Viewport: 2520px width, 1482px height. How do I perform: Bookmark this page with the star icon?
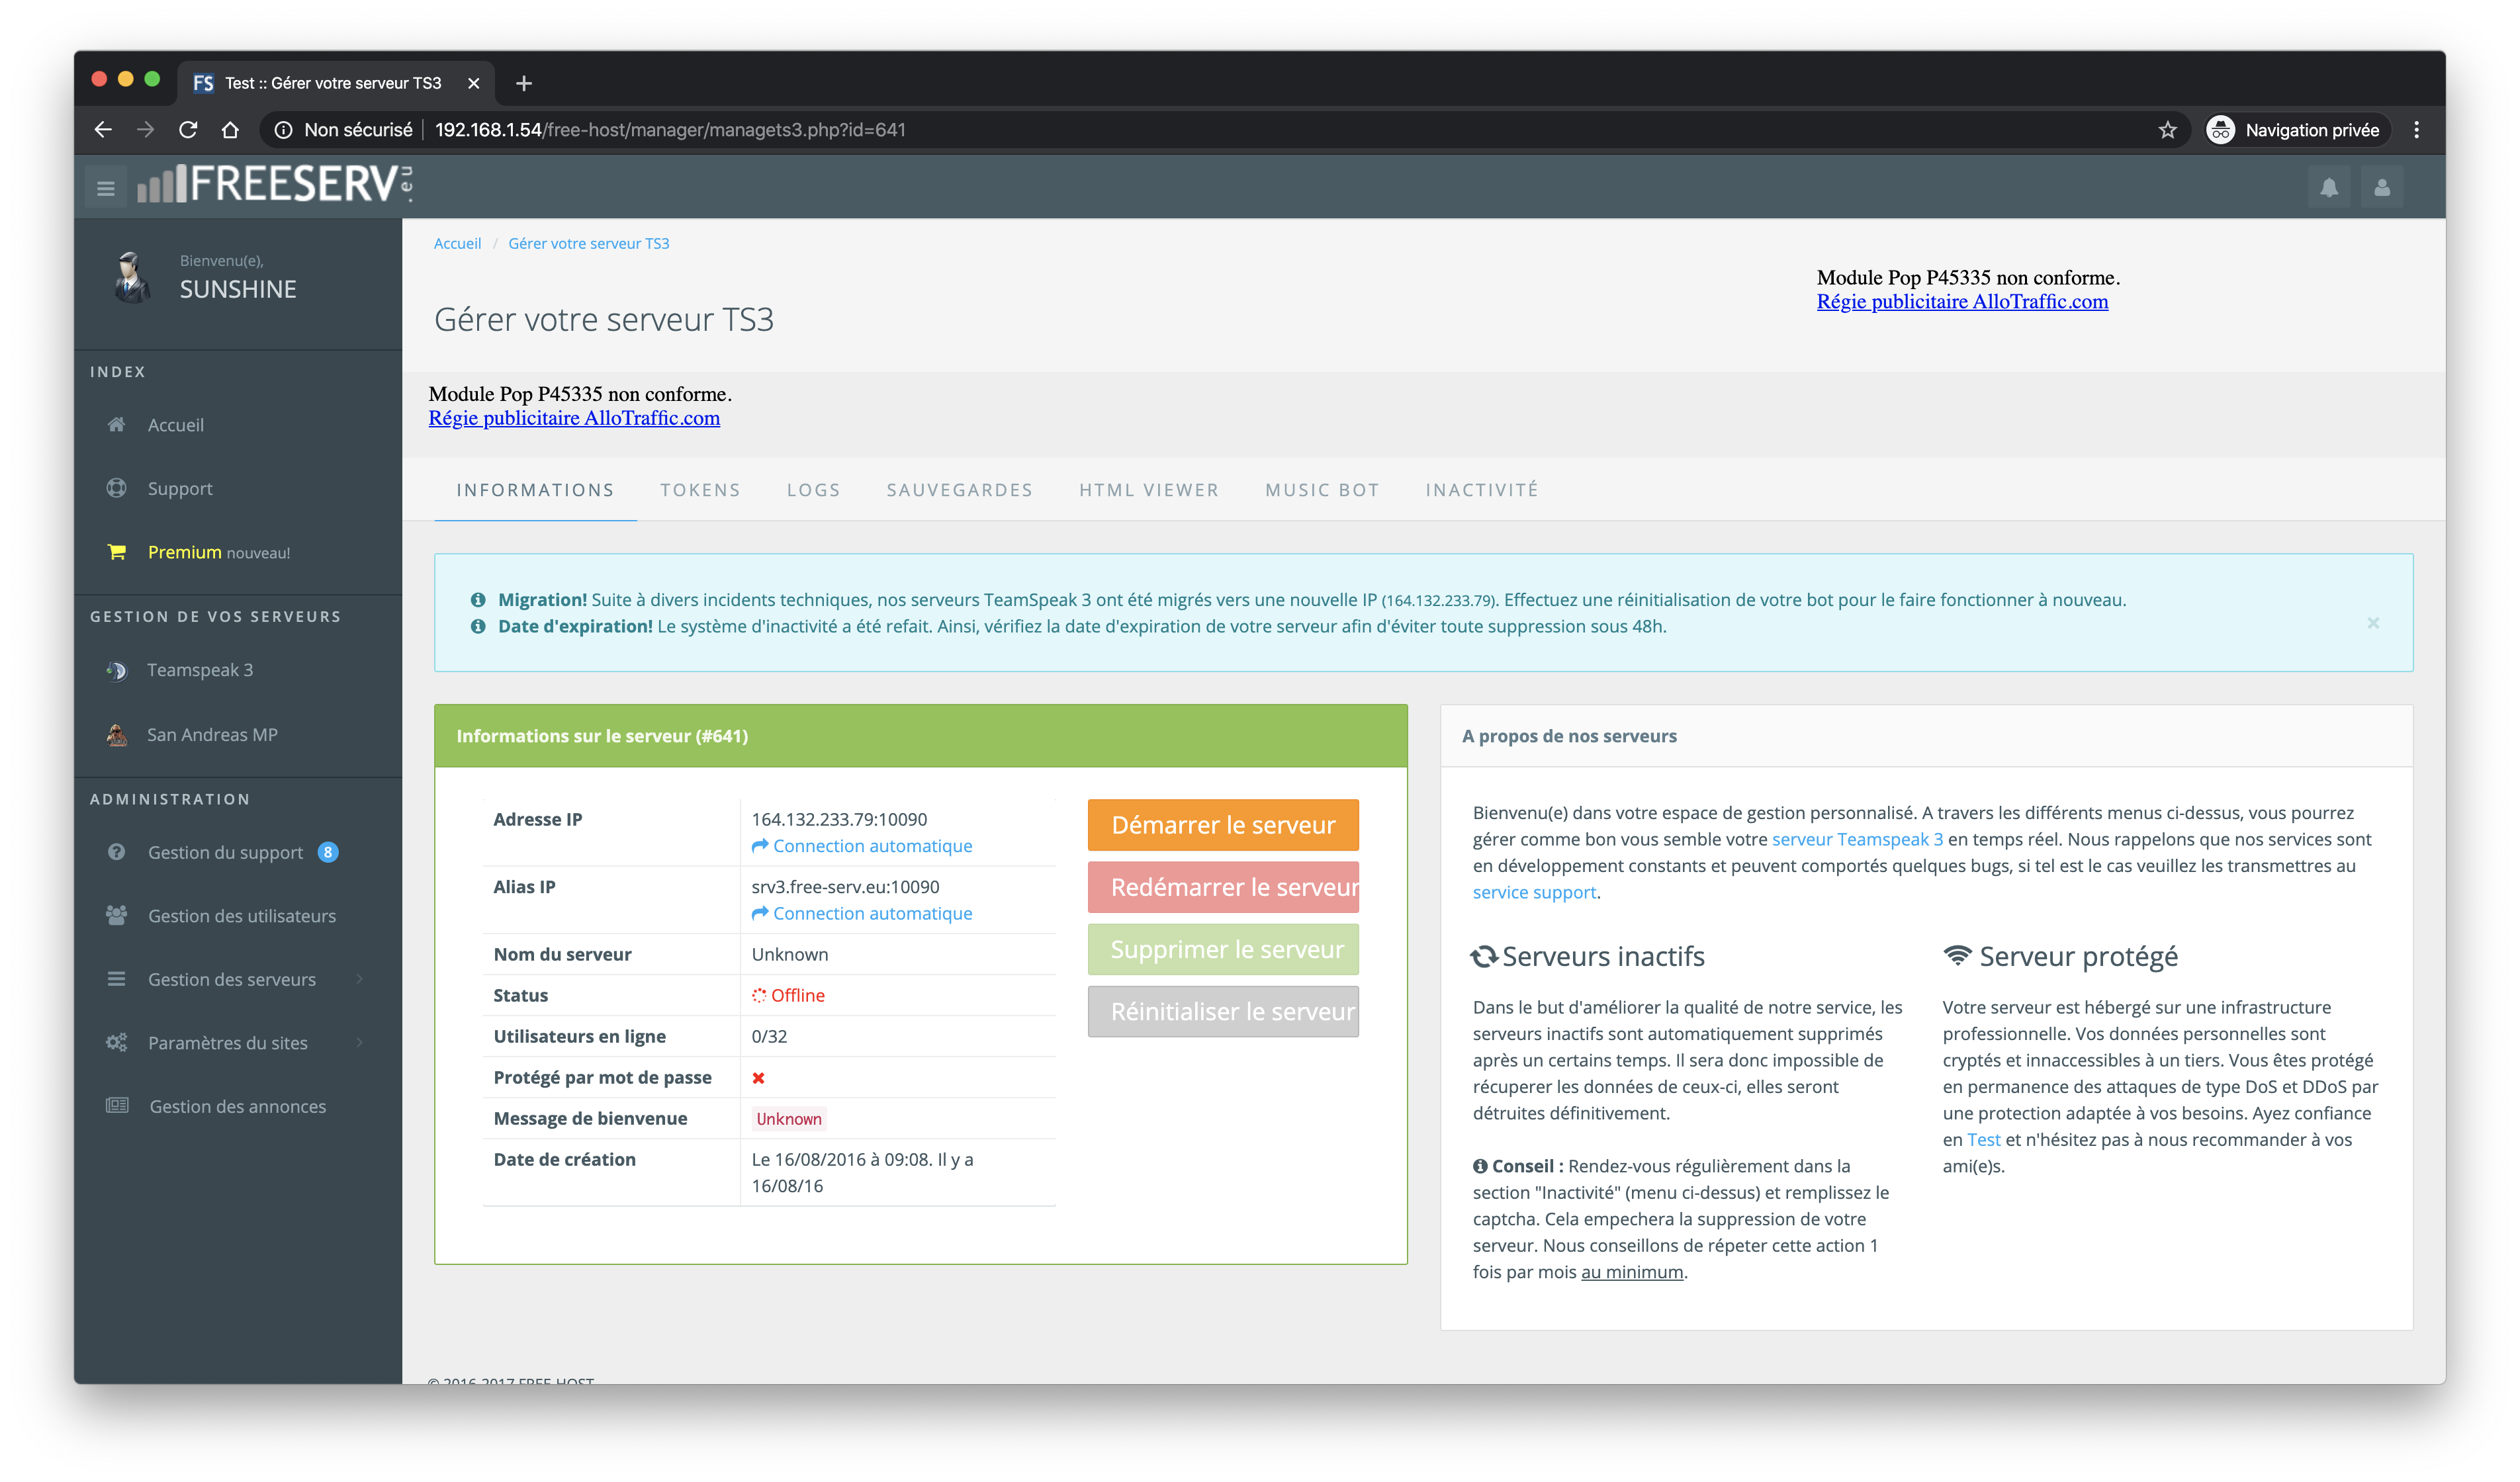tap(2167, 130)
